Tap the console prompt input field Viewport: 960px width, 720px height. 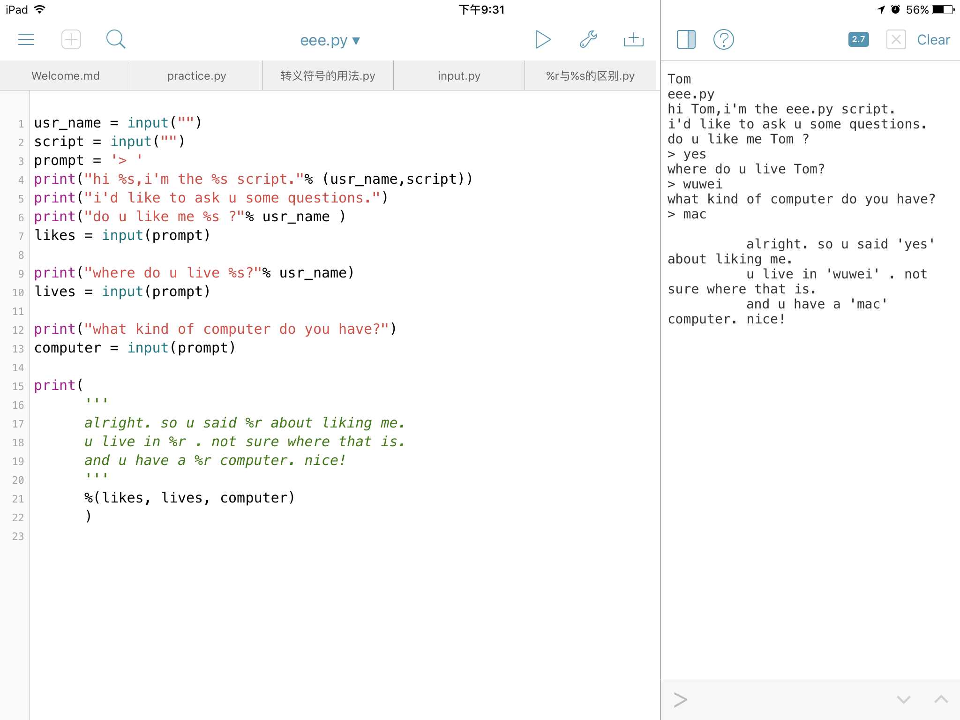tap(778, 699)
